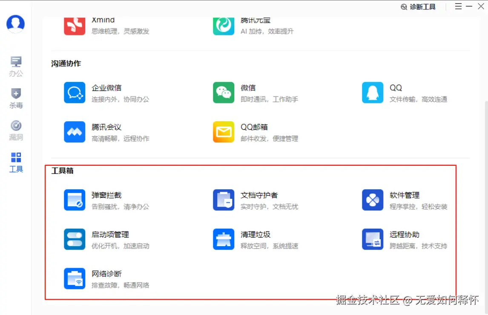Switch to the 漏洞 sidebar tab
Viewport: 488px width, 315px height.
click(x=16, y=130)
